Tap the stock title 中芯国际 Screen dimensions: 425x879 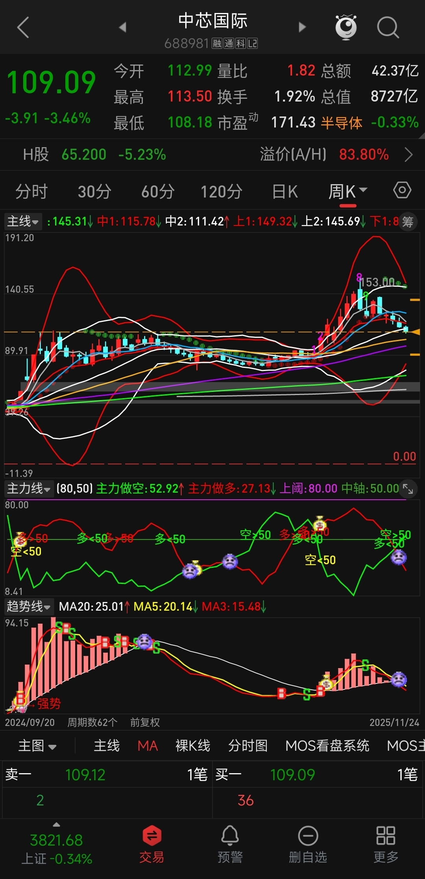[x=213, y=21]
